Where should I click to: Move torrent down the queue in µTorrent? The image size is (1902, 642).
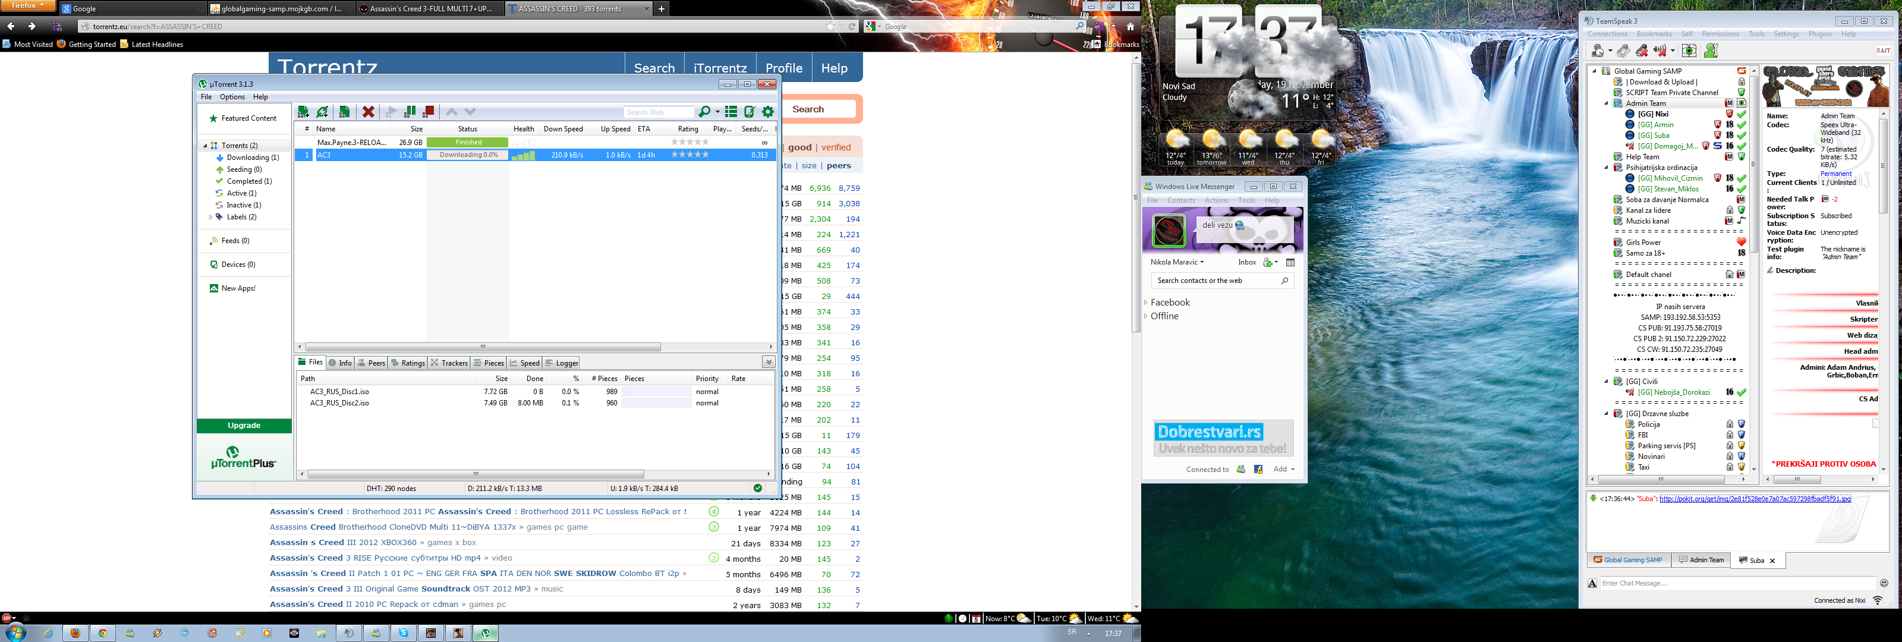point(470,112)
